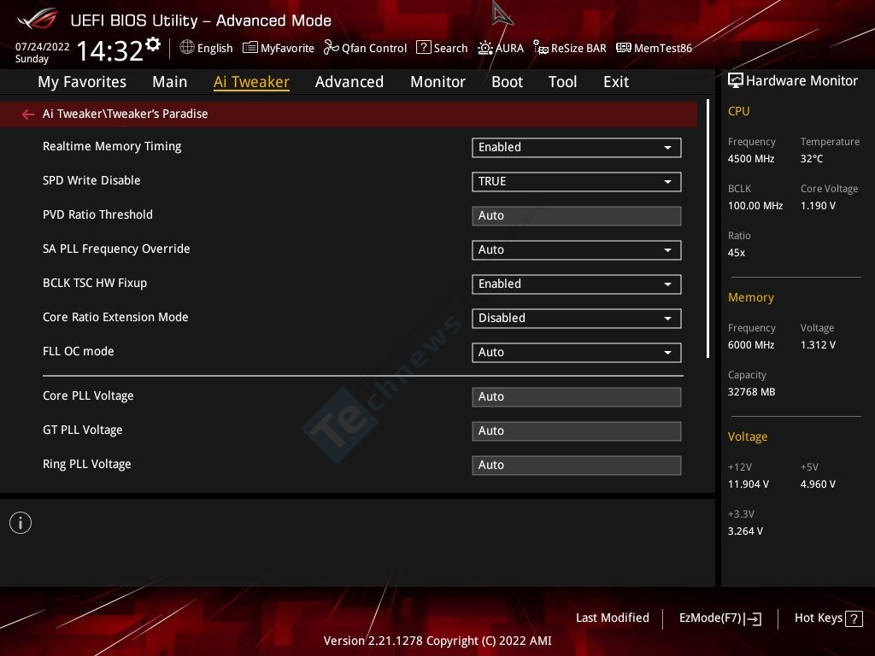
Task: Select Core PLL Voltage label
Action: (88, 395)
